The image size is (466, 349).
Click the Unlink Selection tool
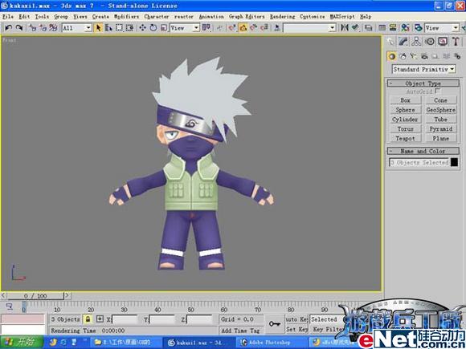tap(43, 28)
